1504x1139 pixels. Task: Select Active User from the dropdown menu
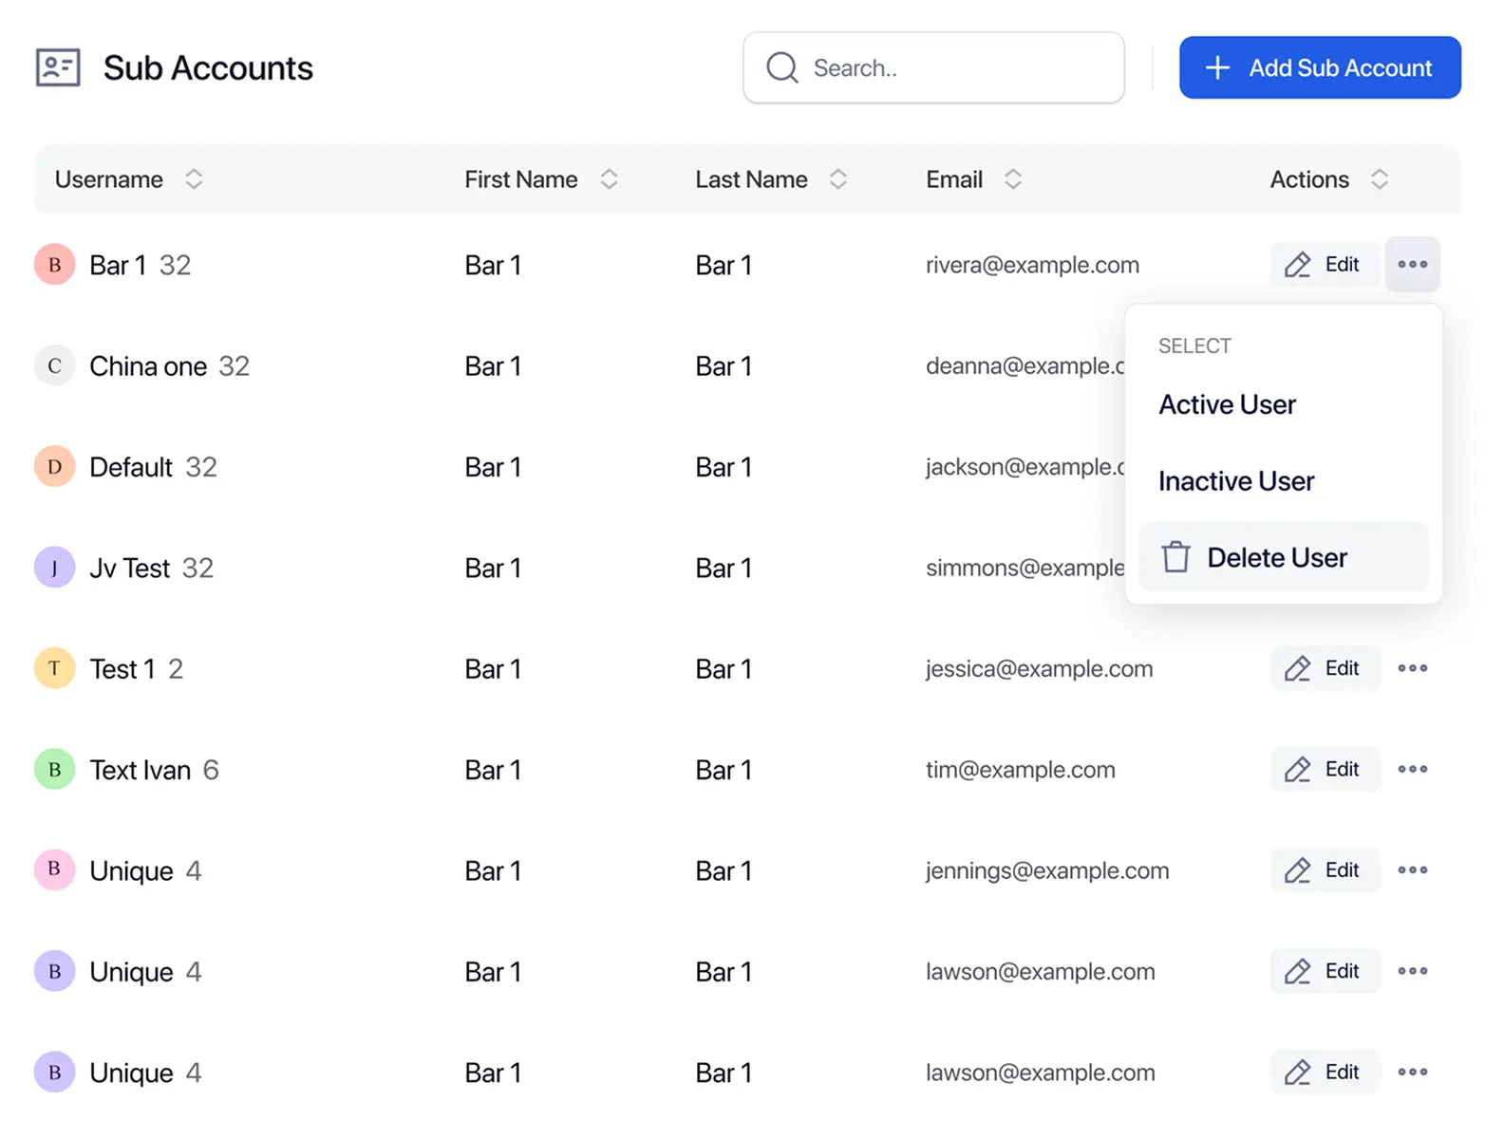tap(1227, 404)
